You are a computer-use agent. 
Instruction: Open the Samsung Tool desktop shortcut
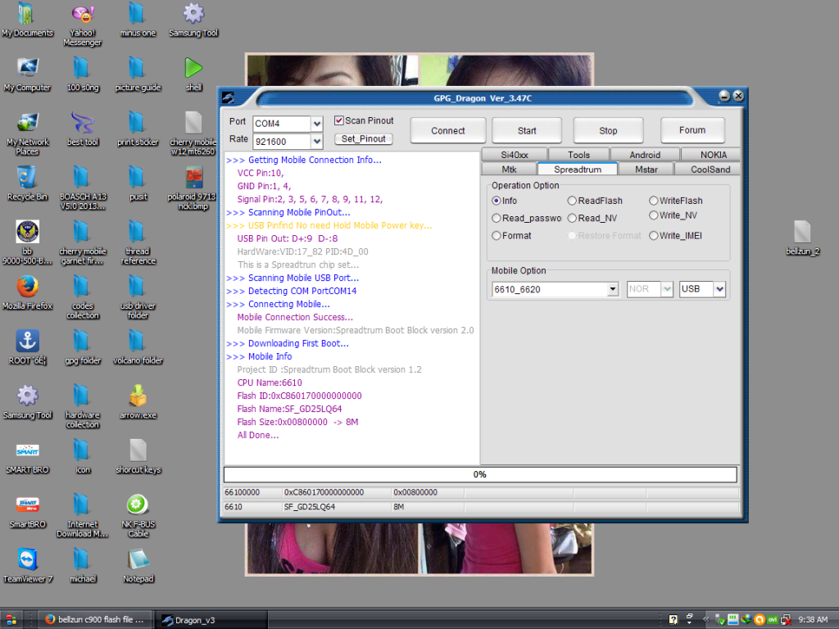tap(193, 14)
